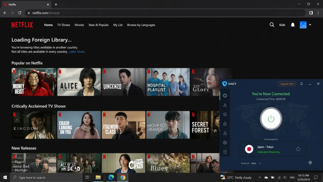Open Doctor Cha title card
The image size is (323, 182).
124,163
